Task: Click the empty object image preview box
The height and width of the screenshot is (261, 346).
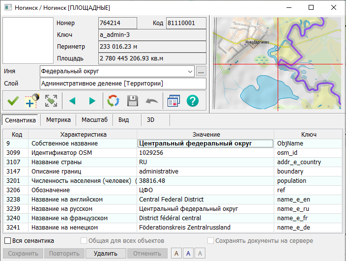Action: [x=28, y=41]
